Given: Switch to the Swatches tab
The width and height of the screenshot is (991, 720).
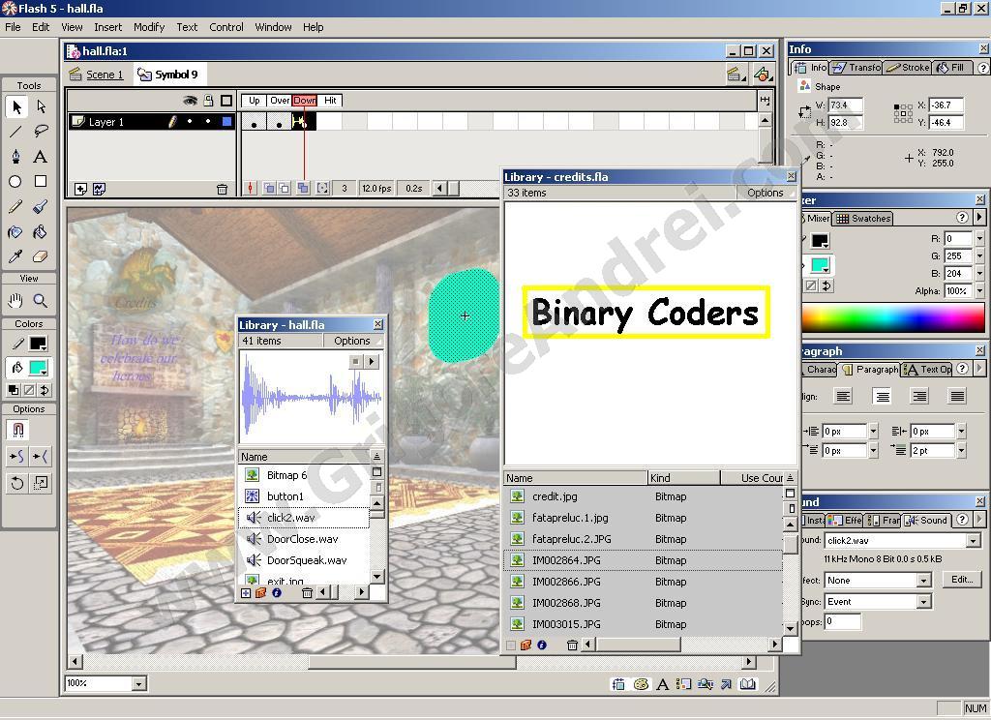Looking at the screenshot, I should 863,218.
